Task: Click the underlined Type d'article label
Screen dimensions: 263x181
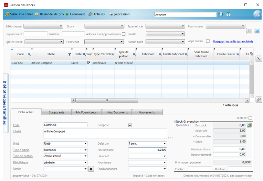Action: tap(21, 150)
